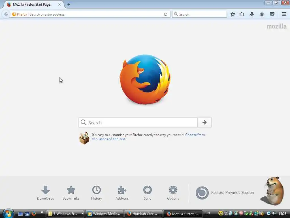Viewport: 290px width, 218px height.
Task: Open 'Choose from thousands of add-ons' link
Action: click(x=148, y=137)
